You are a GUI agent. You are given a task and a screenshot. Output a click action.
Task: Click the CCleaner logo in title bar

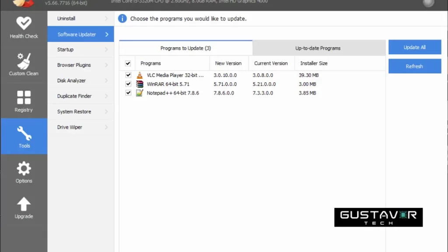point(24,3)
